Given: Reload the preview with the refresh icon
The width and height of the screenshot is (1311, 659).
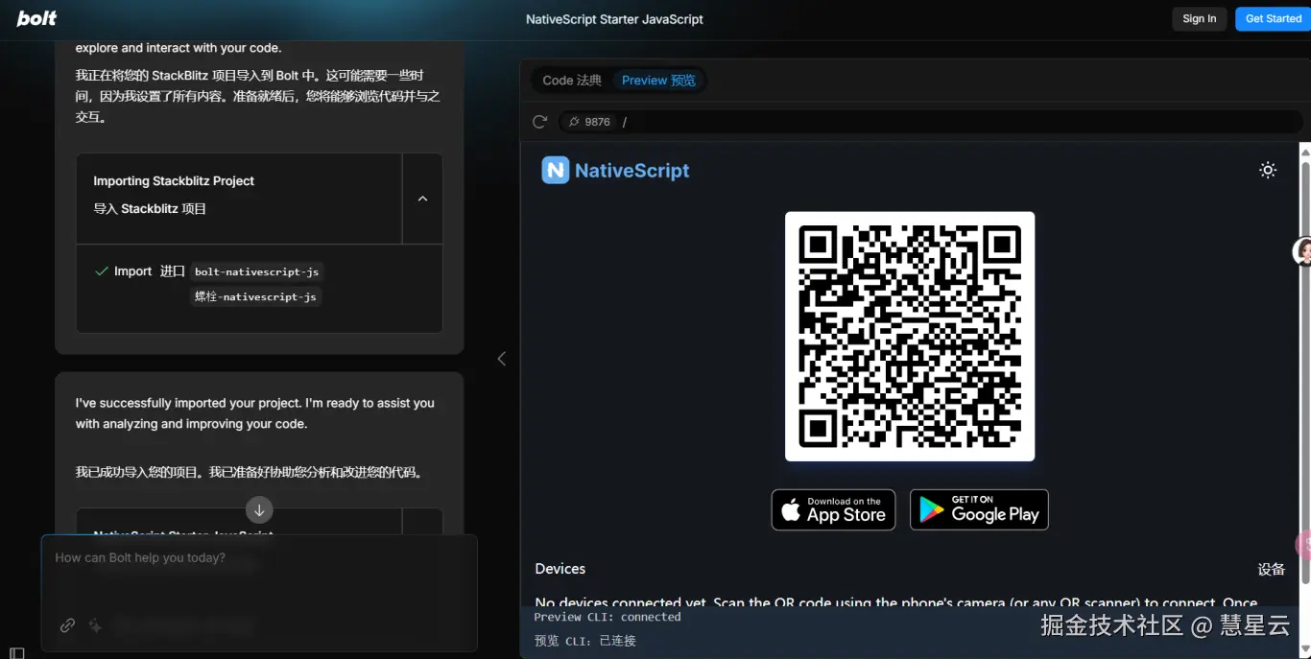Looking at the screenshot, I should [539, 122].
